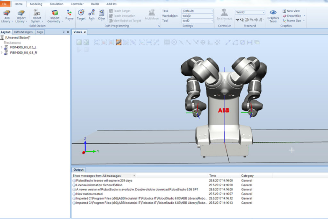Toggle Snap End mode
Screen dimensions: 328x219
click(x=188, y=42)
